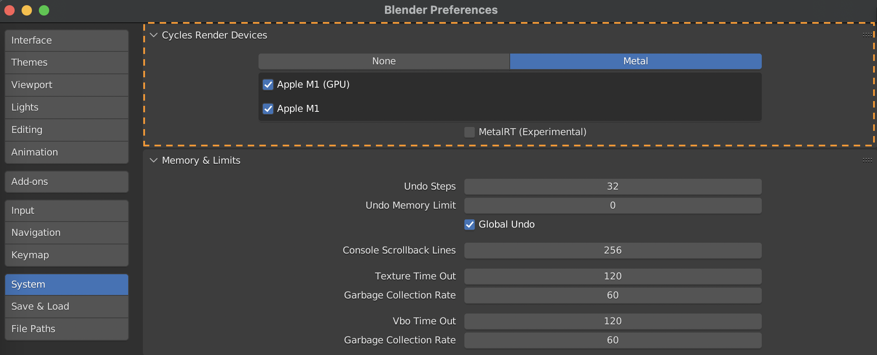This screenshot has height=355, width=877.
Task: Switch to the Keymap preferences tab
Action: pyautogui.click(x=66, y=255)
